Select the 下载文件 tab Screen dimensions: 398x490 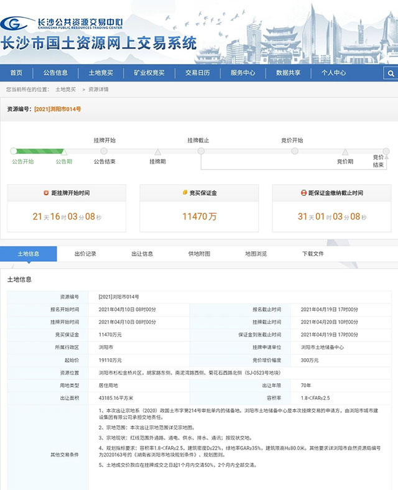coord(313,254)
